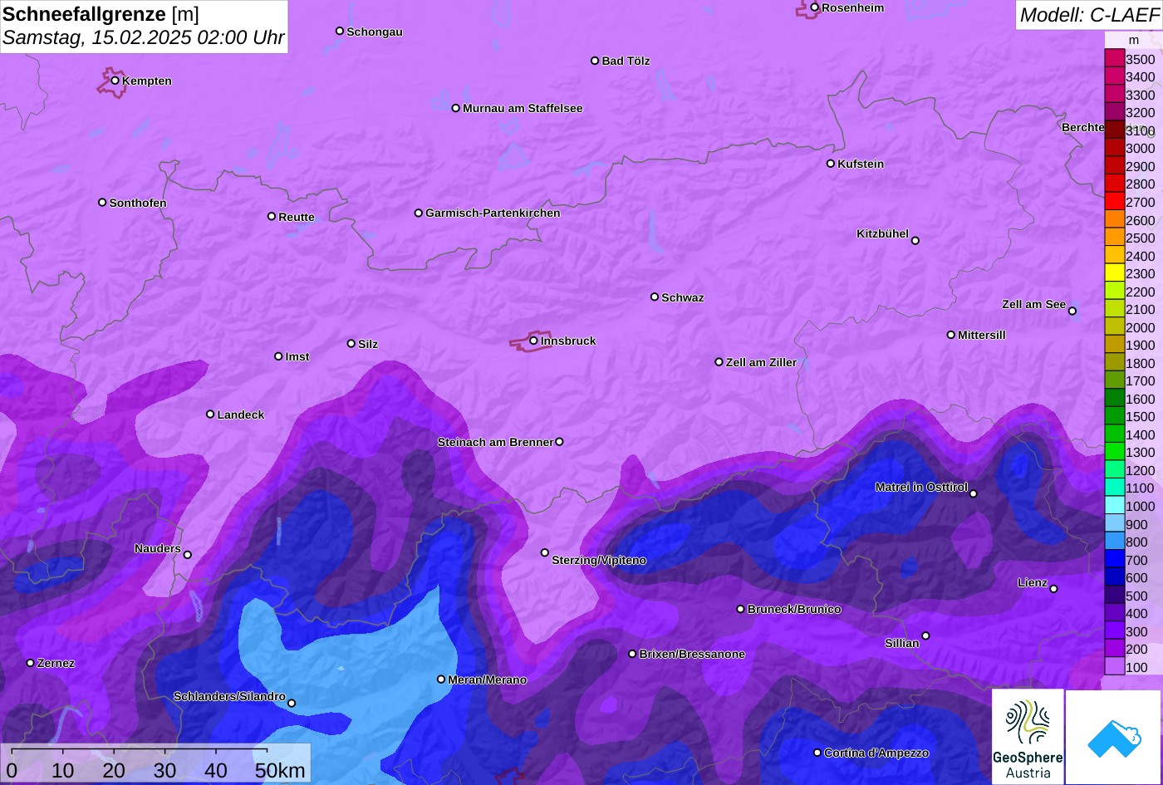Select the Garmisch-Partenkirchen marker dot

coord(419,213)
